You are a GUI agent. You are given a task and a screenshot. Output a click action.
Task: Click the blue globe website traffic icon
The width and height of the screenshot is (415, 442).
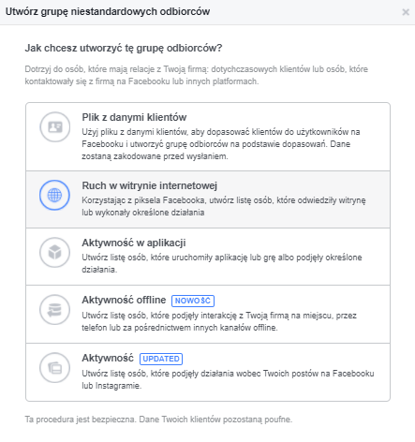(54, 195)
